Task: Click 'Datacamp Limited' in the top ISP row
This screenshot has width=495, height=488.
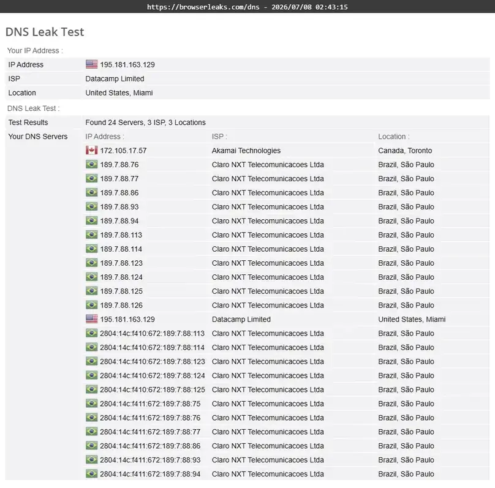Action: click(115, 78)
